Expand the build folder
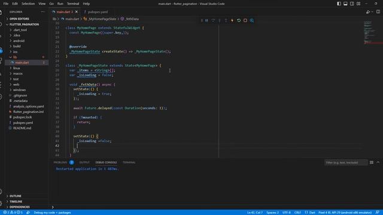Screen dimensions: 383x215 coord(26,46)
